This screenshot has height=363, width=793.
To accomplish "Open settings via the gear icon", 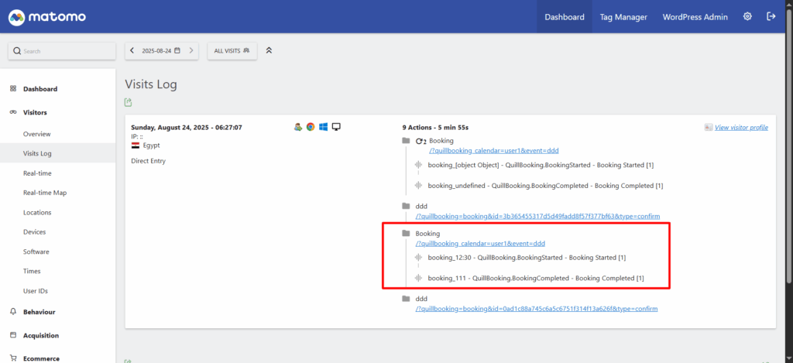I will [747, 16].
